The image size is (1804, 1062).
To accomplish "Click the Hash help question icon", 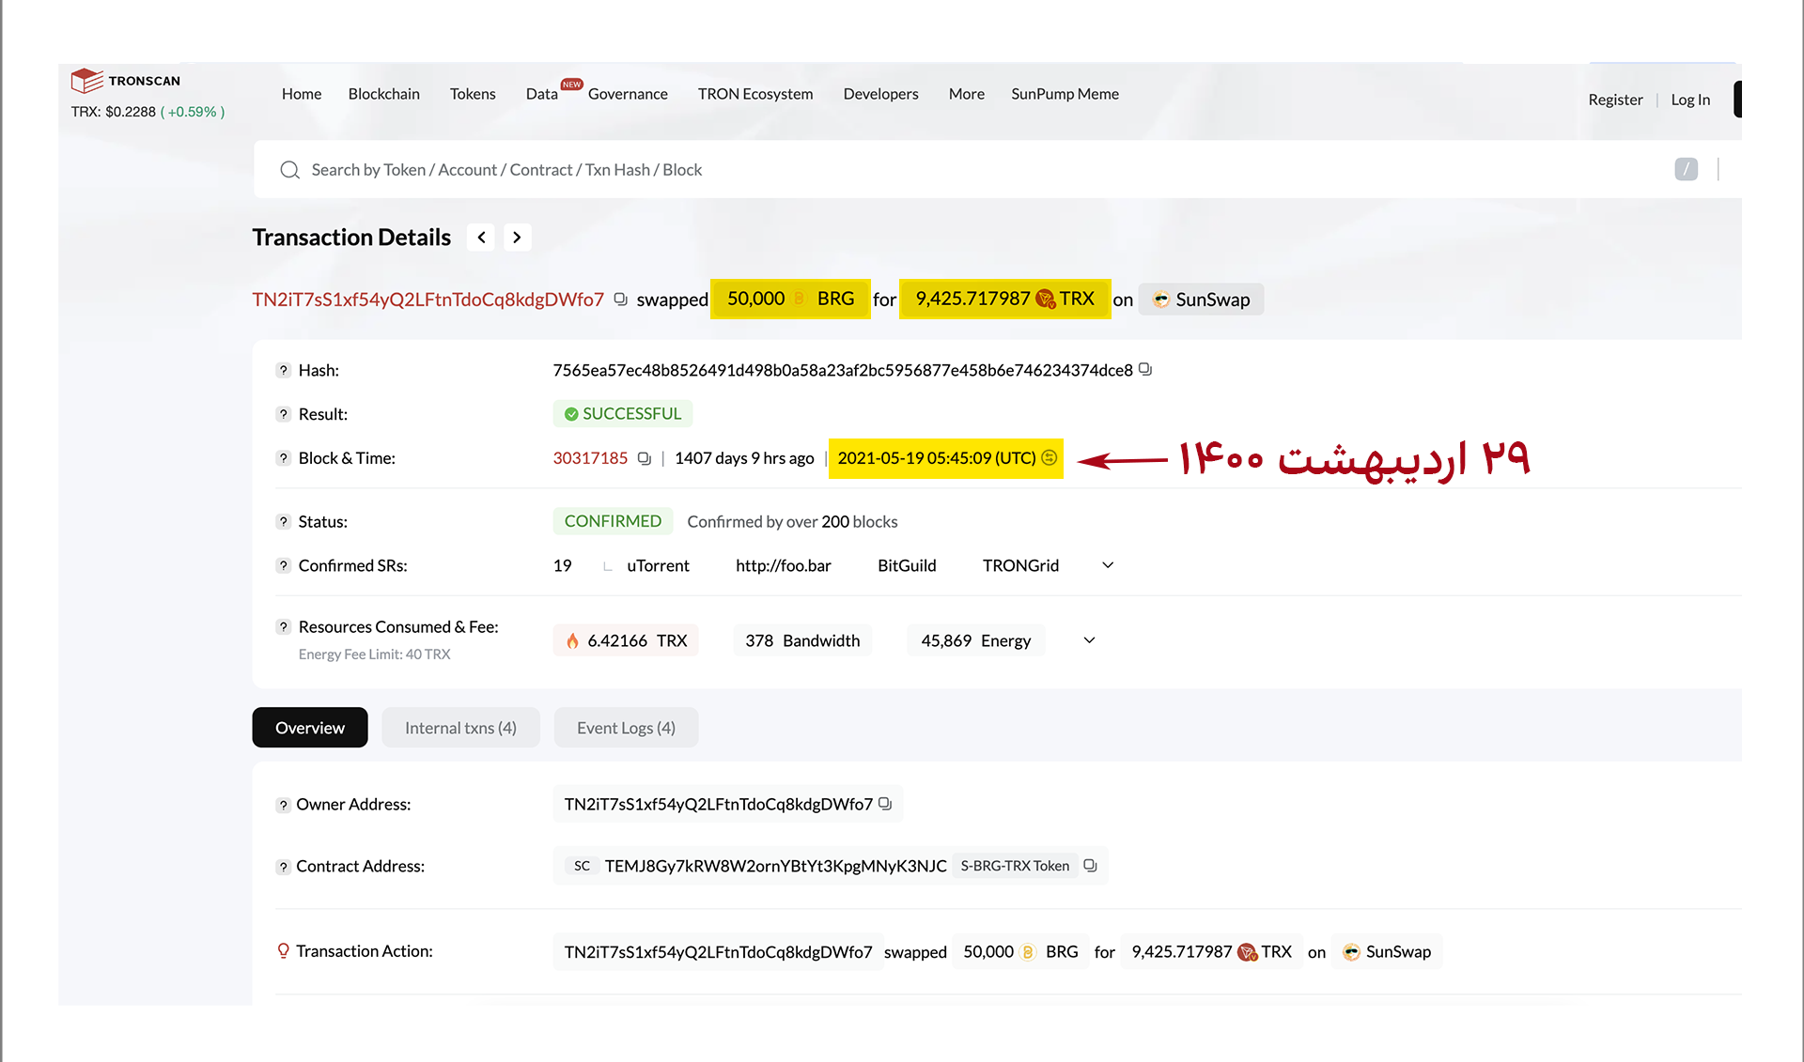I will [283, 371].
